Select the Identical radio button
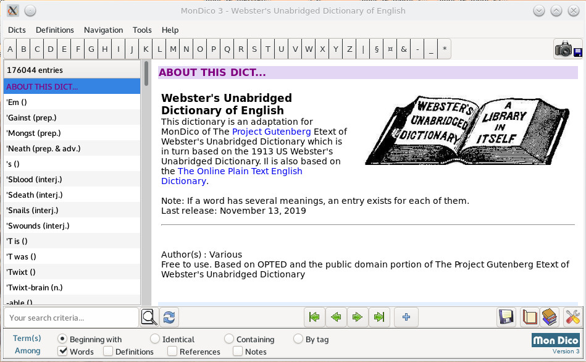 pos(155,339)
